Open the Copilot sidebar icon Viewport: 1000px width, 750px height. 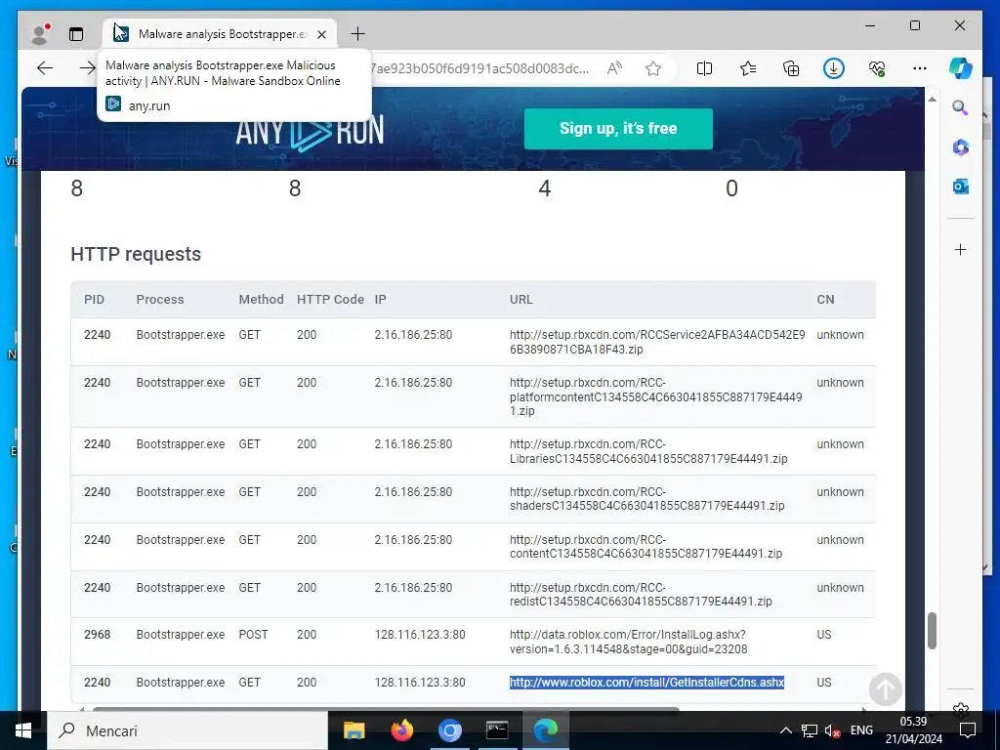tap(961, 67)
